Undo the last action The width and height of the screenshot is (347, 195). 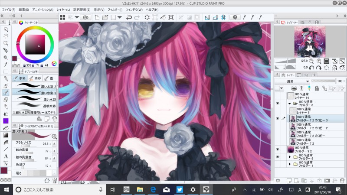[x=129, y=17]
